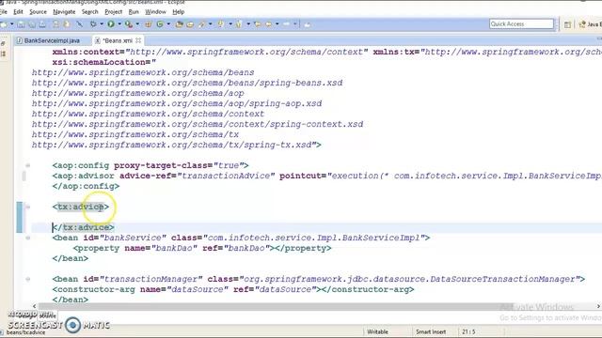602x338 pixels.
Task: Collapse the transactionManager bean fold marker
Action: [27, 280]
